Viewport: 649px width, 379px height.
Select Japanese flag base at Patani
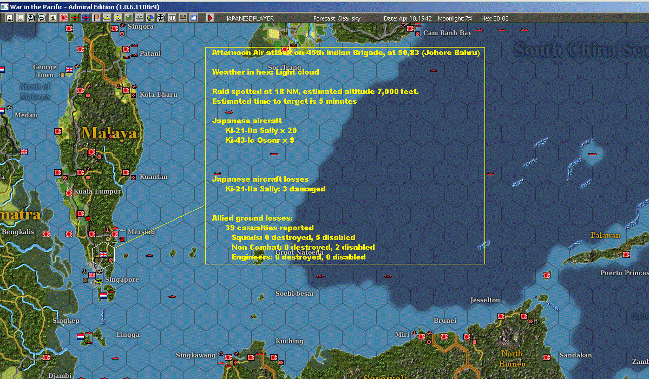pyautogui.click(x=126, y=49)
